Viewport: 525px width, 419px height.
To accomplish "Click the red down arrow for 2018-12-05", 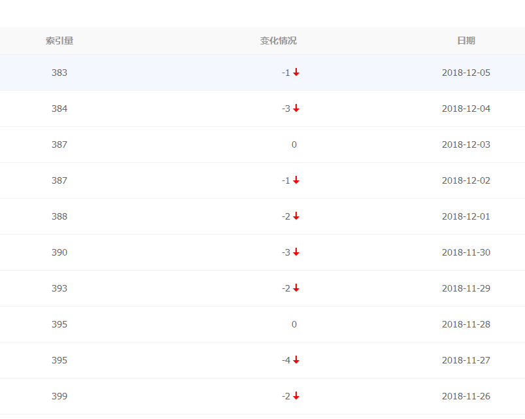I will tap(296, 73).
